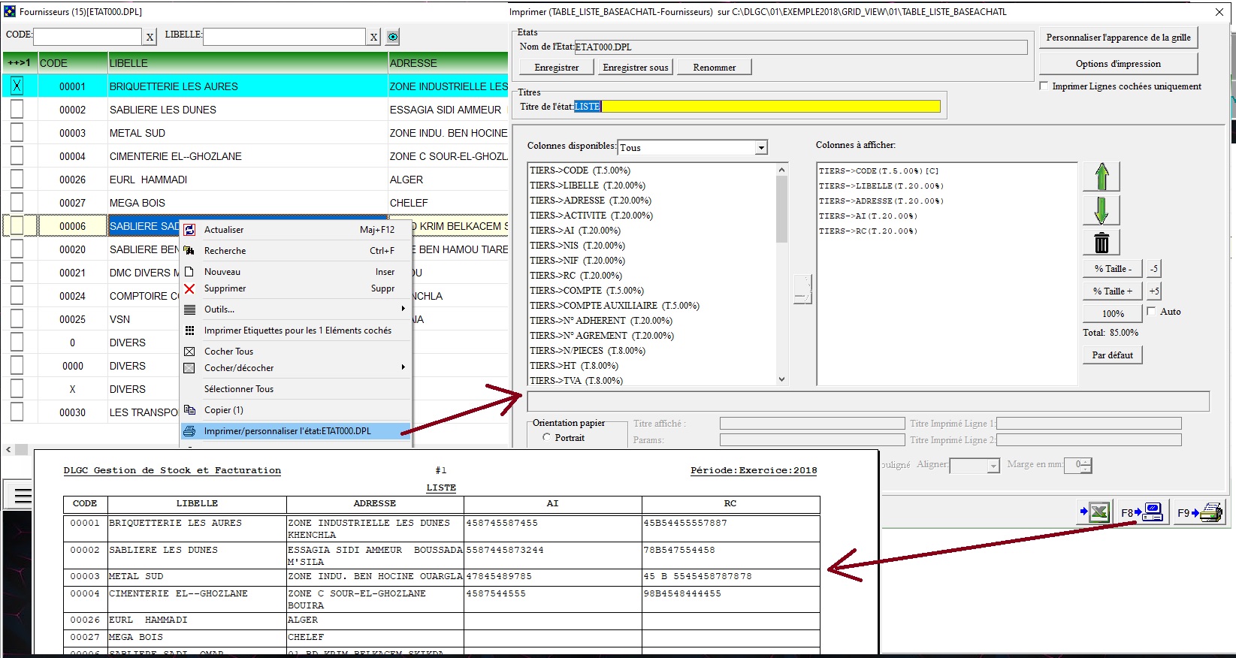Click the suppliers grid horizontal scroll left arrow
Viewport: 1236px width, 658px height.
[x=8, y=450]
